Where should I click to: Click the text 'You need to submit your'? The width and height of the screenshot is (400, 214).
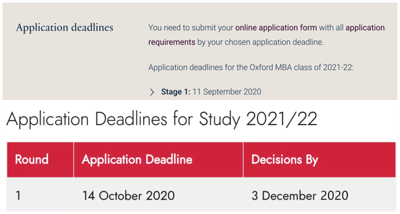coord(191,28)
